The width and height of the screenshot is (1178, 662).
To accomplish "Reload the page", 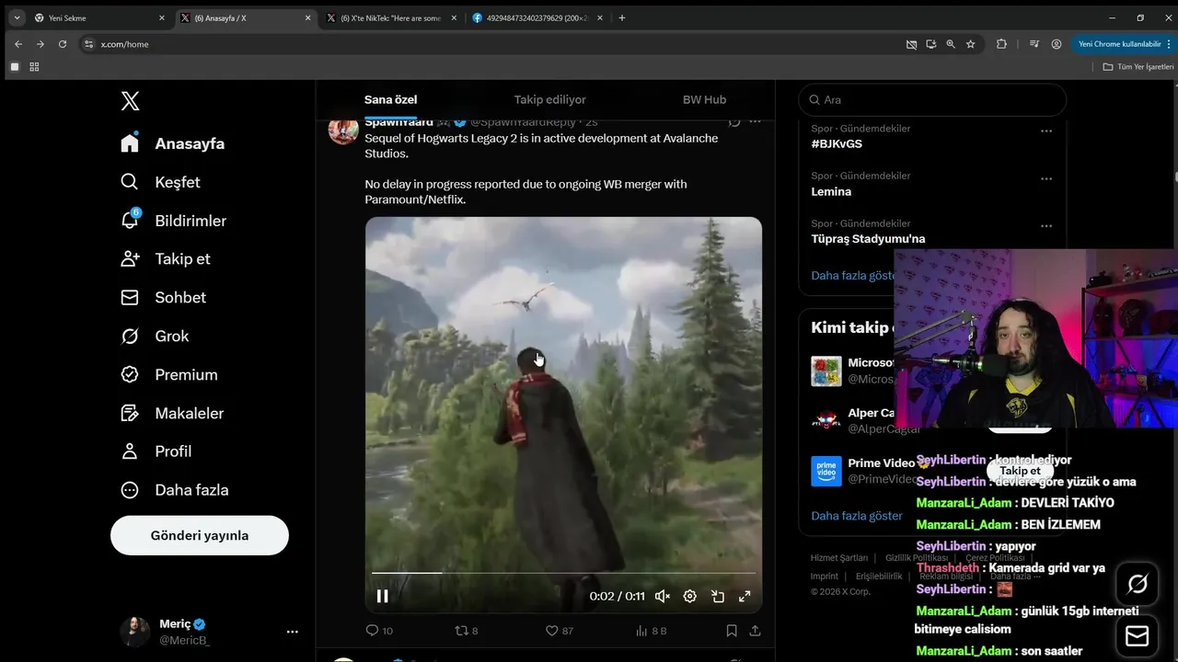I will (x=63, y=44).
